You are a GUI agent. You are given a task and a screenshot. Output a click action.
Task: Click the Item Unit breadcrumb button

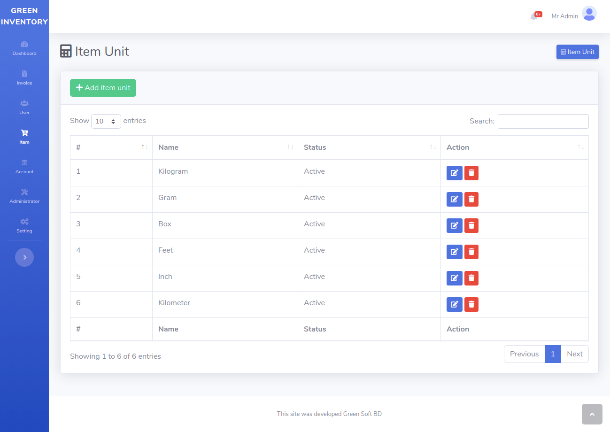[577, 52]
